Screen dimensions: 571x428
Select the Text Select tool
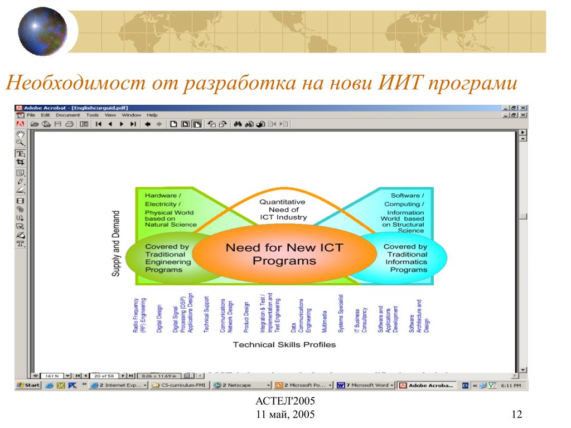(21, 154)
